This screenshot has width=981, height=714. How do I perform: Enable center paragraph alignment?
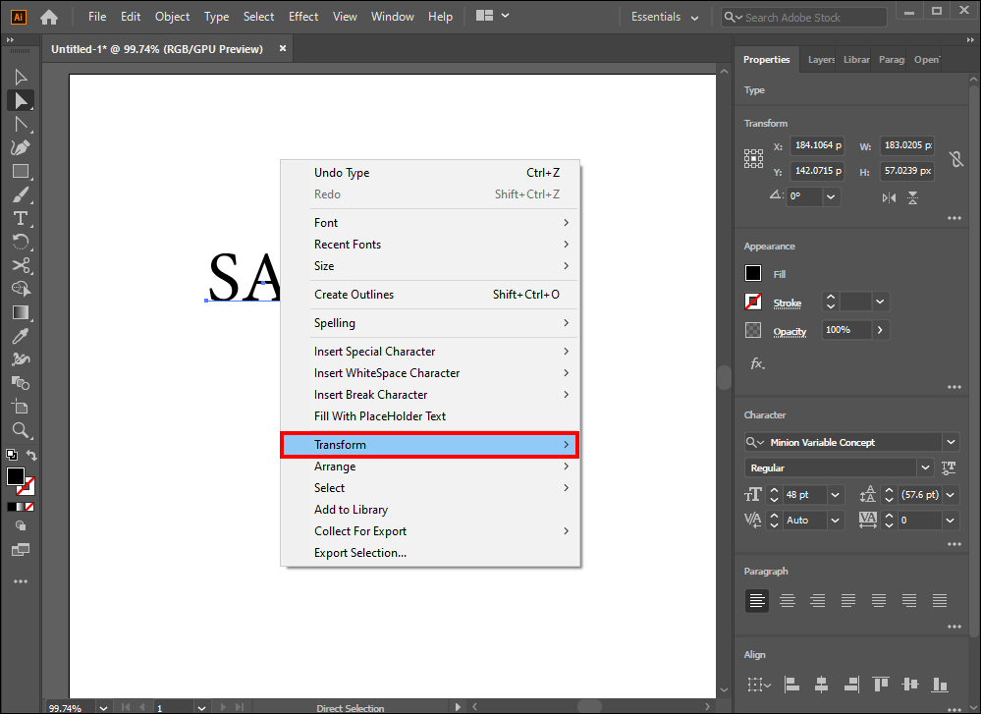787,600
